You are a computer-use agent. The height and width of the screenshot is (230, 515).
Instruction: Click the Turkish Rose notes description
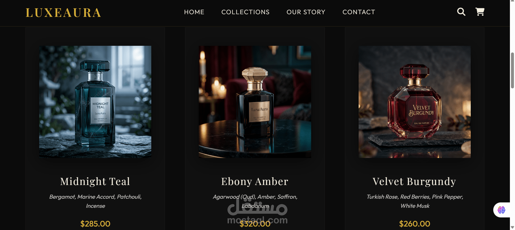pos(415,201)
